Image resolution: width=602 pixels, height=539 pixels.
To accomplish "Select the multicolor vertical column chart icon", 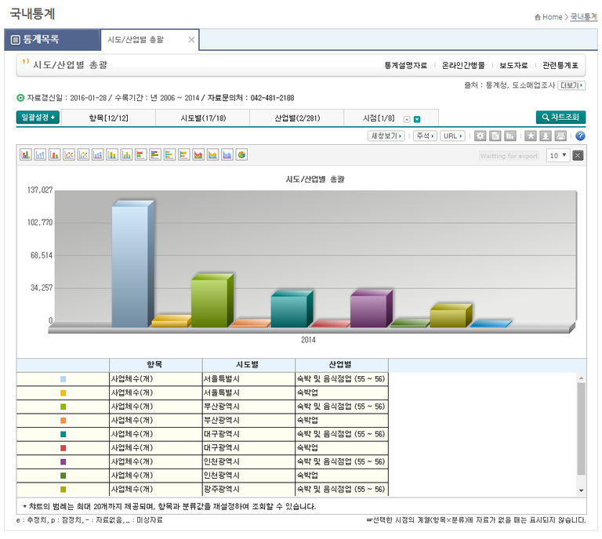I will (x=26, y=154).
